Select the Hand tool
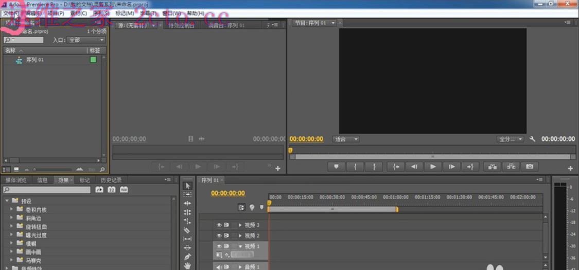The image size is (579, 270). tap(187, 265)
